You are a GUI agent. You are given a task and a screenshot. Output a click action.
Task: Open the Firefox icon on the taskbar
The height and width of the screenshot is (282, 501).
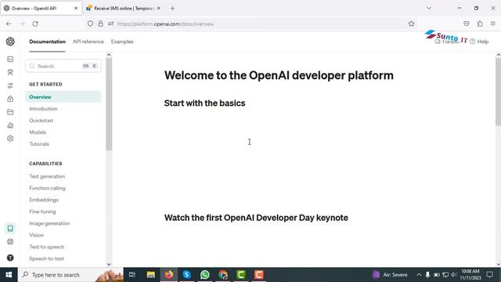click(x=169, y=275)
